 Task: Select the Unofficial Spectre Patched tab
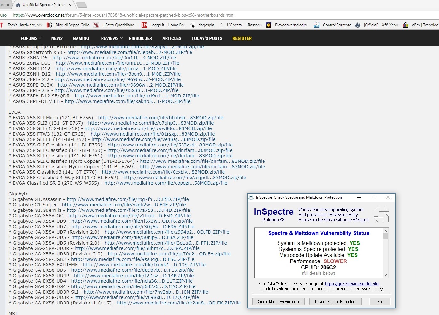[43, 5]
